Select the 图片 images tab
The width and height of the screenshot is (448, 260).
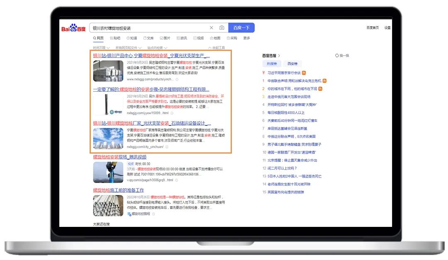(165, 38)
